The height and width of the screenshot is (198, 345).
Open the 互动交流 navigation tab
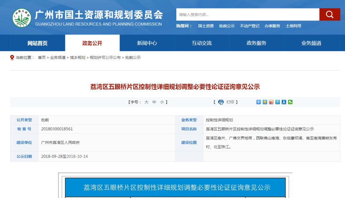click(202, 43)
